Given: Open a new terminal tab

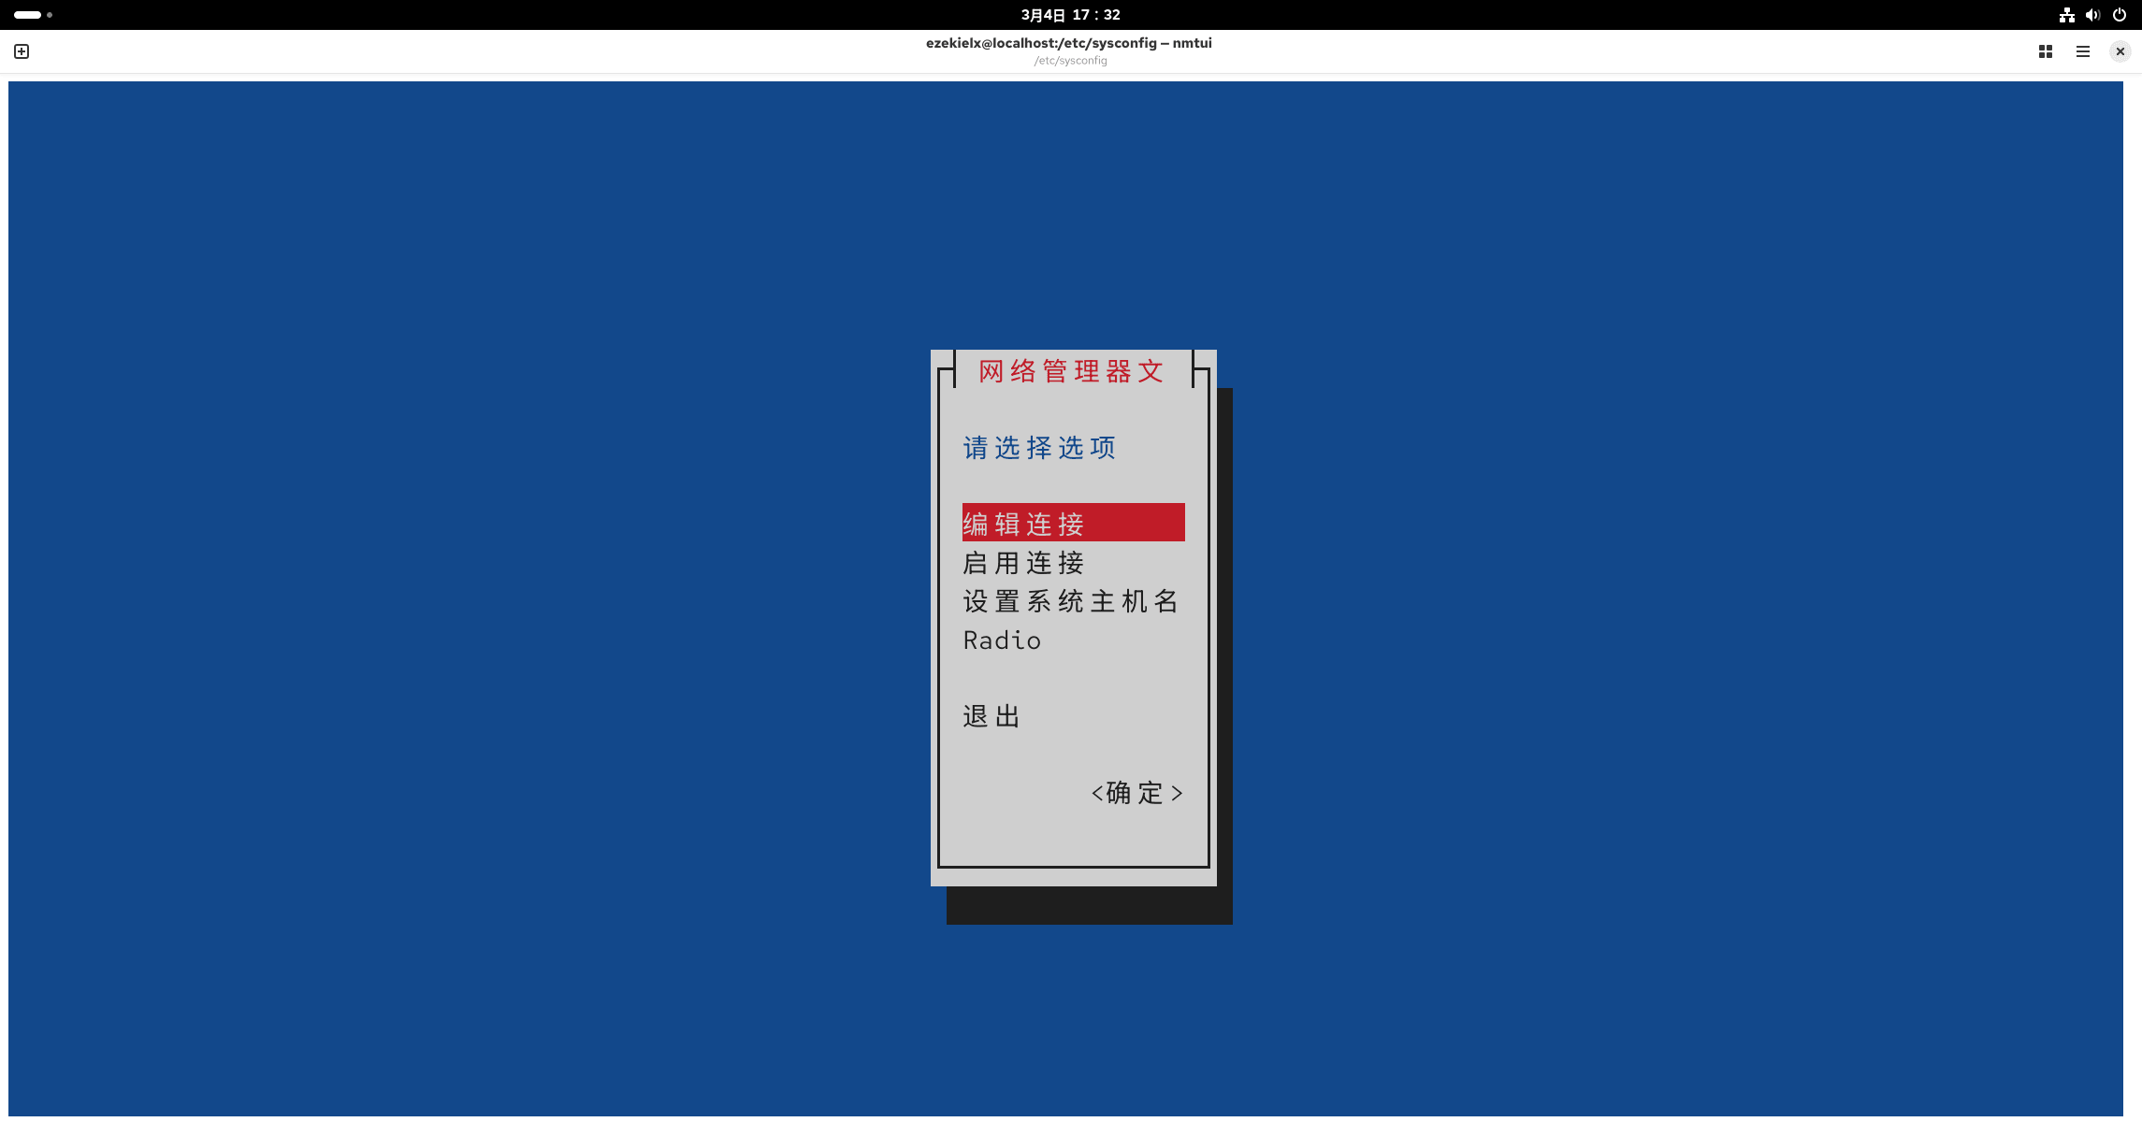Looking at the screenshot, I should tap(22, 51).
